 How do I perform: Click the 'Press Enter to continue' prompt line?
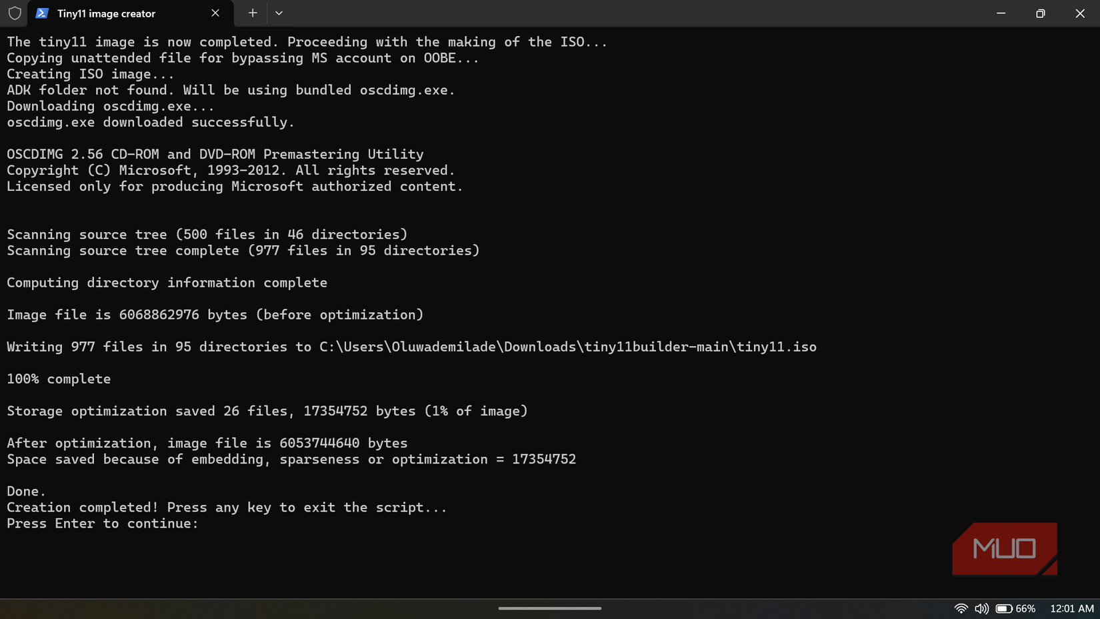[101, 524]
